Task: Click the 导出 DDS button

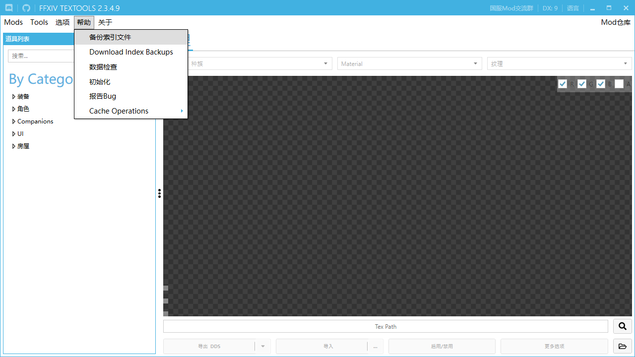Action: [209, 346]
